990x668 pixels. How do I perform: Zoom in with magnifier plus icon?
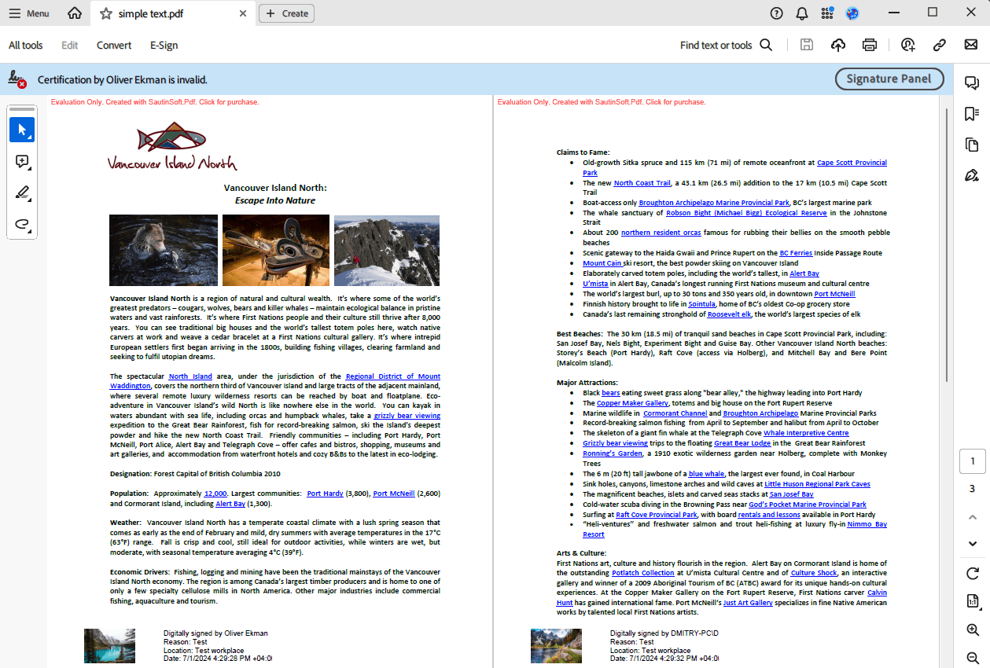point(972,630)
